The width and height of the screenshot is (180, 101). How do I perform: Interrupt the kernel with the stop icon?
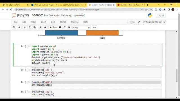coord(60,27)
